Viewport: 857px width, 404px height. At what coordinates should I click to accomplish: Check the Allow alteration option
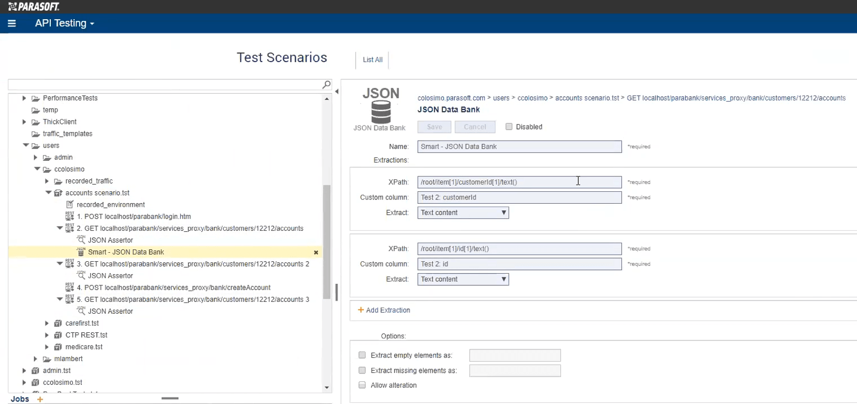tap(362, 385)
